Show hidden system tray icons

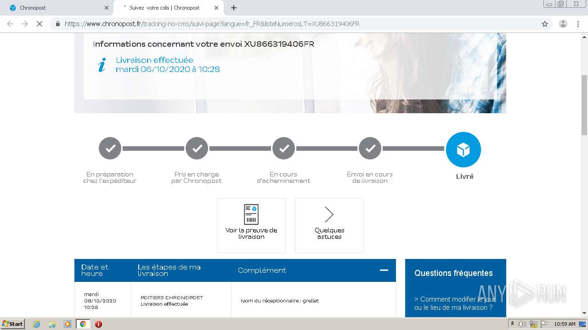(512, 324)
